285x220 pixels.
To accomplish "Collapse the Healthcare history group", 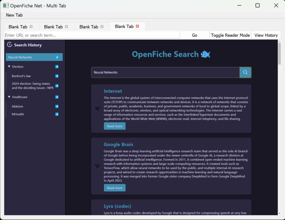I will [x=9, y=97].
